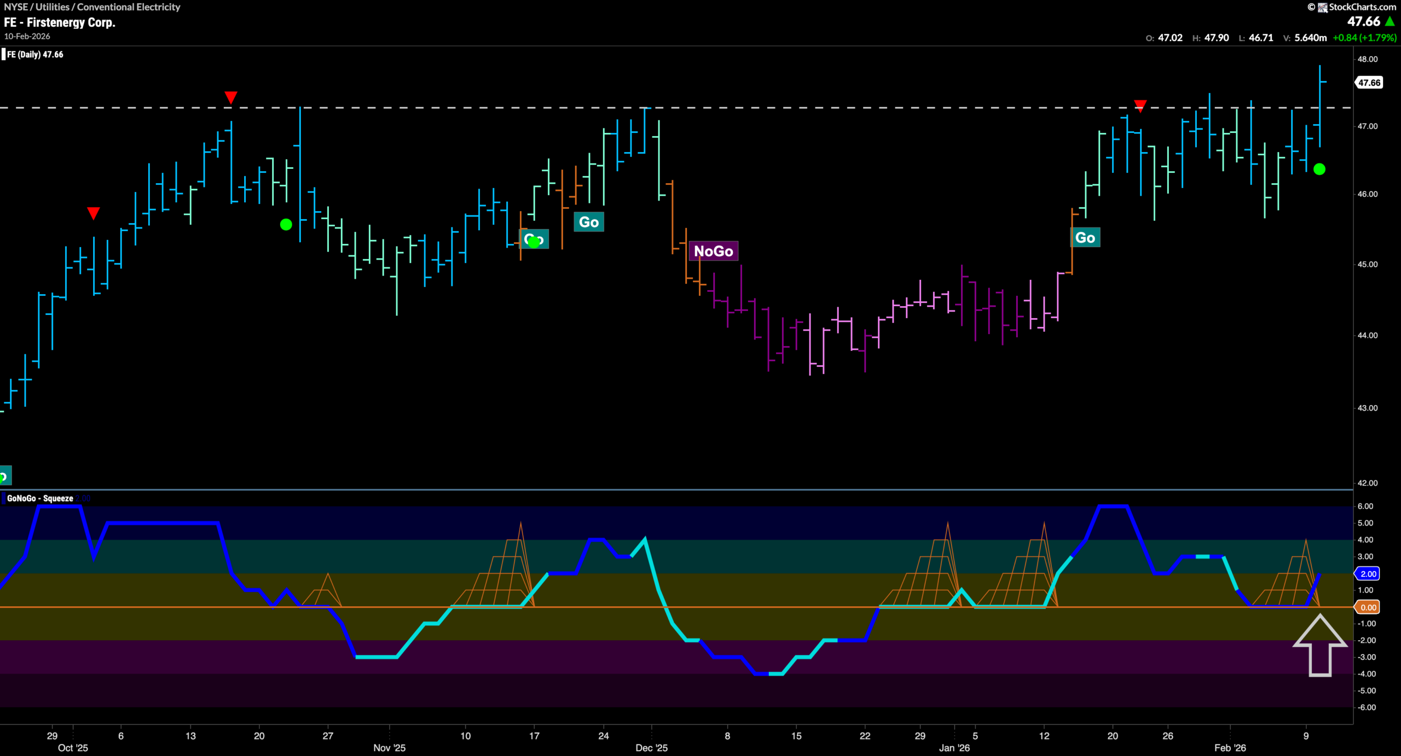The height and width of the screenshot is (756, 1401).
Task: Toggle the 'Go' label from mid-December
Action: (x=589, y=222)
